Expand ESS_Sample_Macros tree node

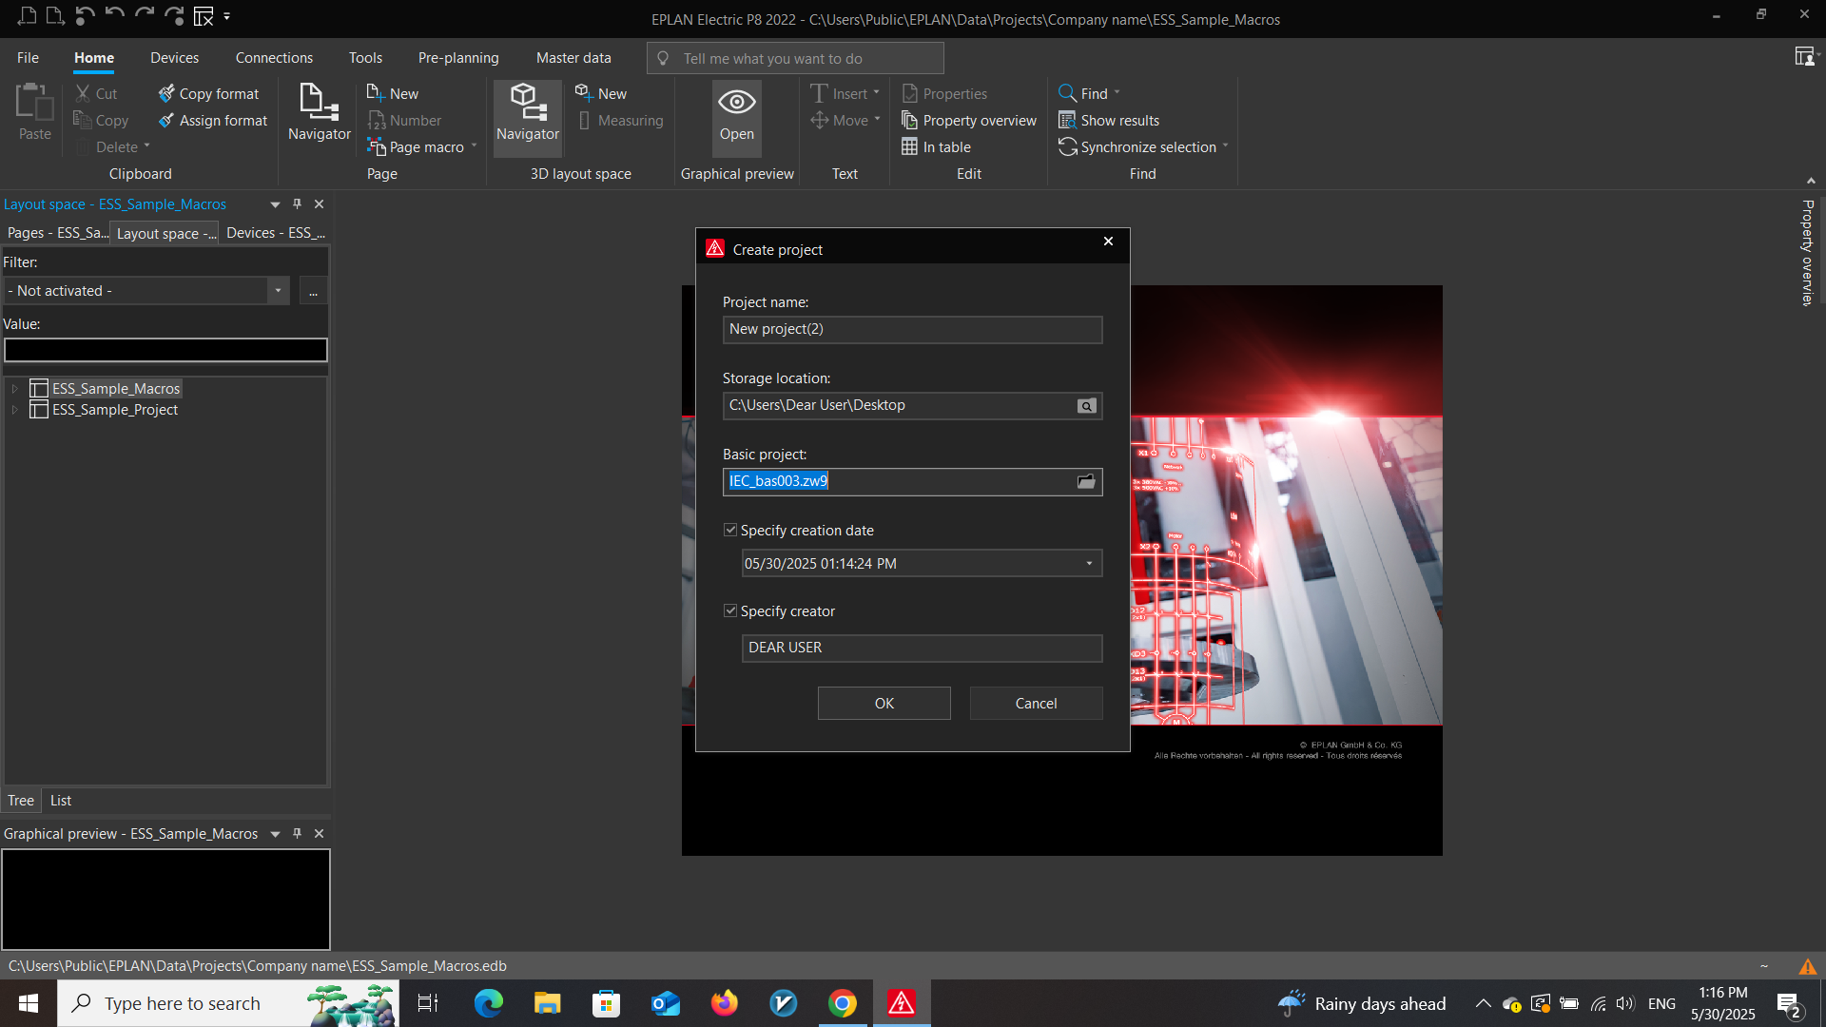pyautogui.click(x=14, y=389)
